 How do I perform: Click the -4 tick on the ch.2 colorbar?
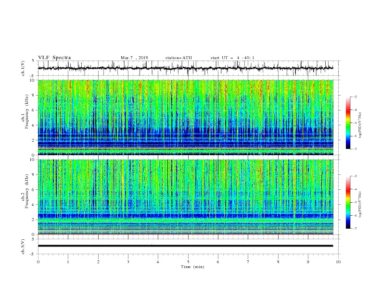click(x=355, y=189)
